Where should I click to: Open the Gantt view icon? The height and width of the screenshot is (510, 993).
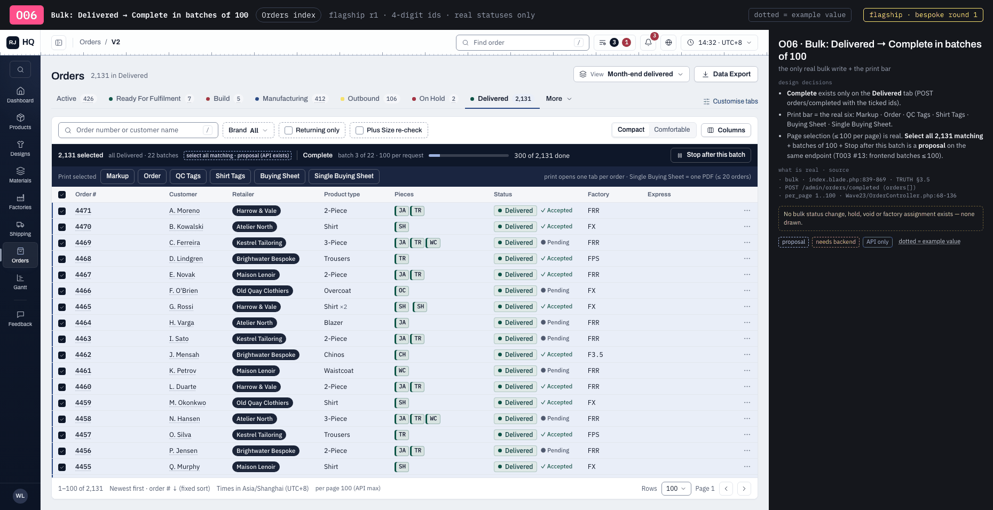pyautogui.click(x=20, y=282)
